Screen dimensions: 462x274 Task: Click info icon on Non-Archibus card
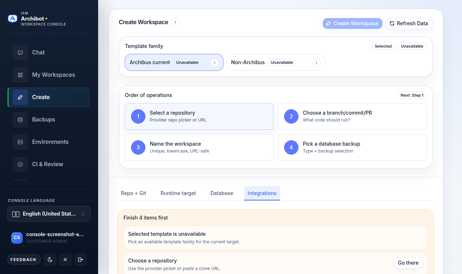[317, 63]
